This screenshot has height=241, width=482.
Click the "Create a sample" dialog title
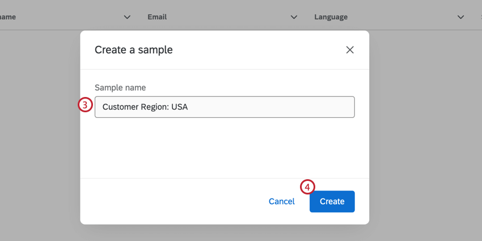pyautogui.click(x=133, y=50)
